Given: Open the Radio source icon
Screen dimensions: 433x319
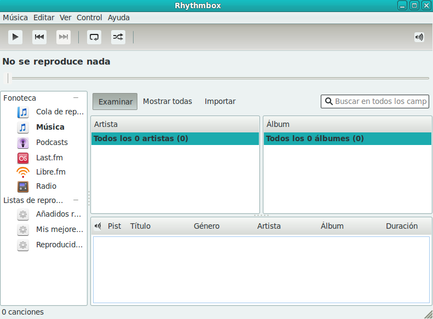Looking at the screenshot, I should pos(23,187).
